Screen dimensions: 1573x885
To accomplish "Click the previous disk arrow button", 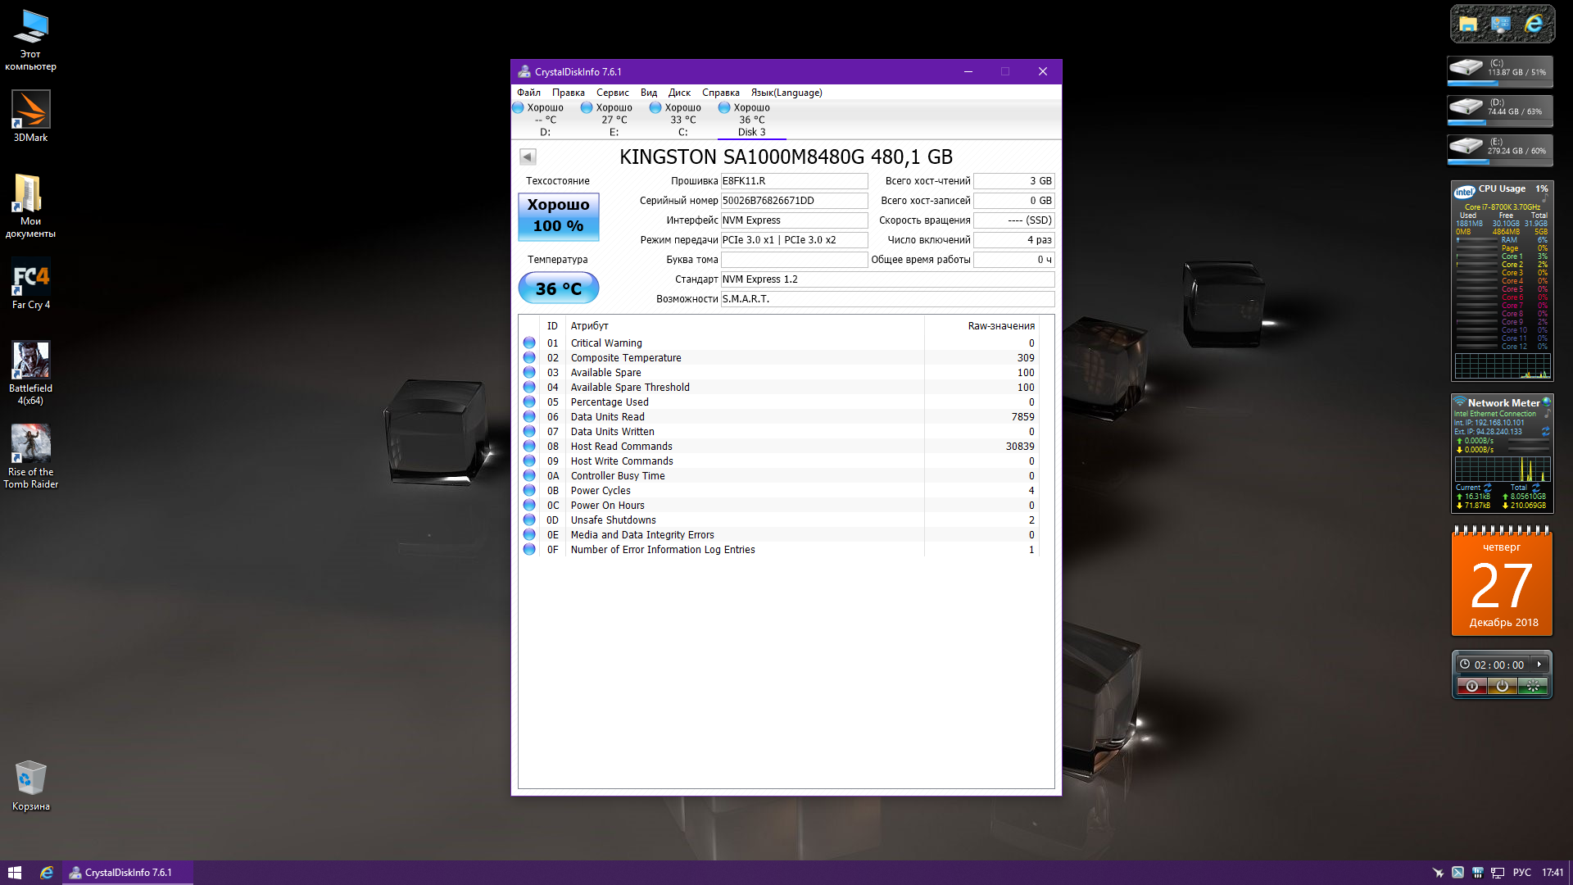I will (x=528, y=157).
